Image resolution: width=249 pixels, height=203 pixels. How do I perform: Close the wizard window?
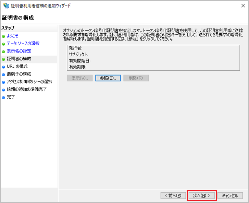pyautogui.click(x=243, y=5)
